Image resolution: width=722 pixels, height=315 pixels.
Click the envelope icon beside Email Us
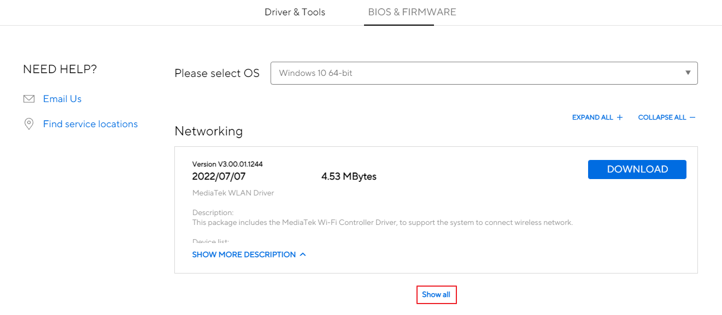[29, 99]
